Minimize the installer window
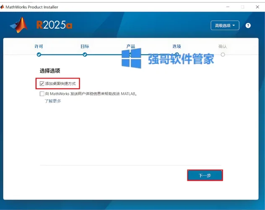The height and width of the screenshot is (210, 265). (228, 7)
